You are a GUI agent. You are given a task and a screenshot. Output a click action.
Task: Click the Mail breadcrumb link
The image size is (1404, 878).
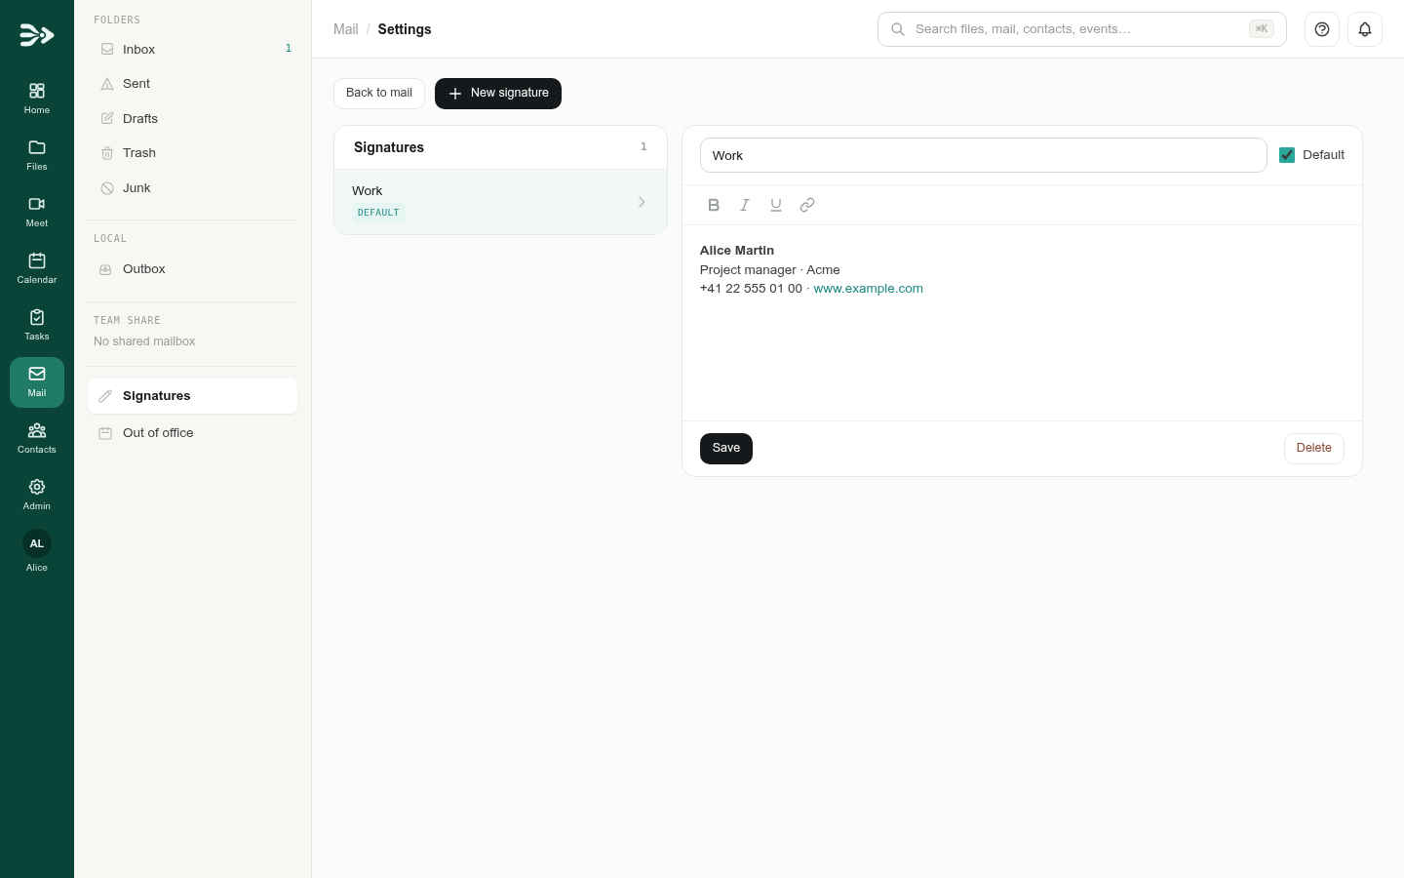tap(346, 29)
